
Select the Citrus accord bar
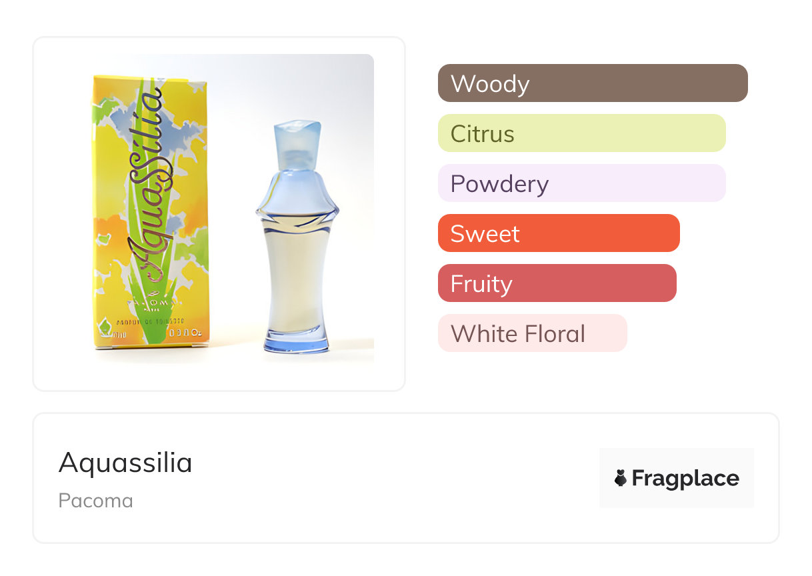point(581,133)
